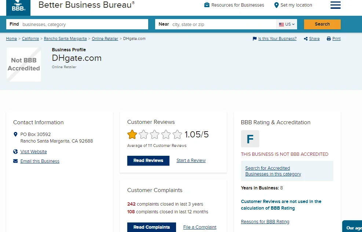The image size is (362, 232).
Task: Click the share icon in the header
Action: pyautogui.click(x=306, y=39)
